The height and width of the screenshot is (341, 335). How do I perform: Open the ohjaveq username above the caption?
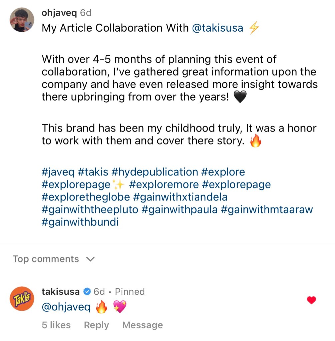click(x=59, y=13)
